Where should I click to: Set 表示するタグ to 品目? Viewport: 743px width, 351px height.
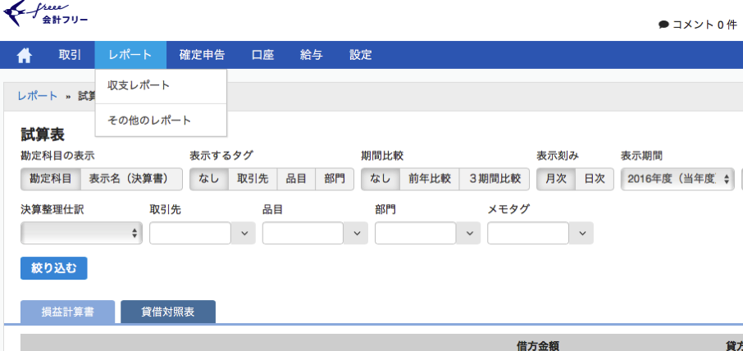pos(296,179)
